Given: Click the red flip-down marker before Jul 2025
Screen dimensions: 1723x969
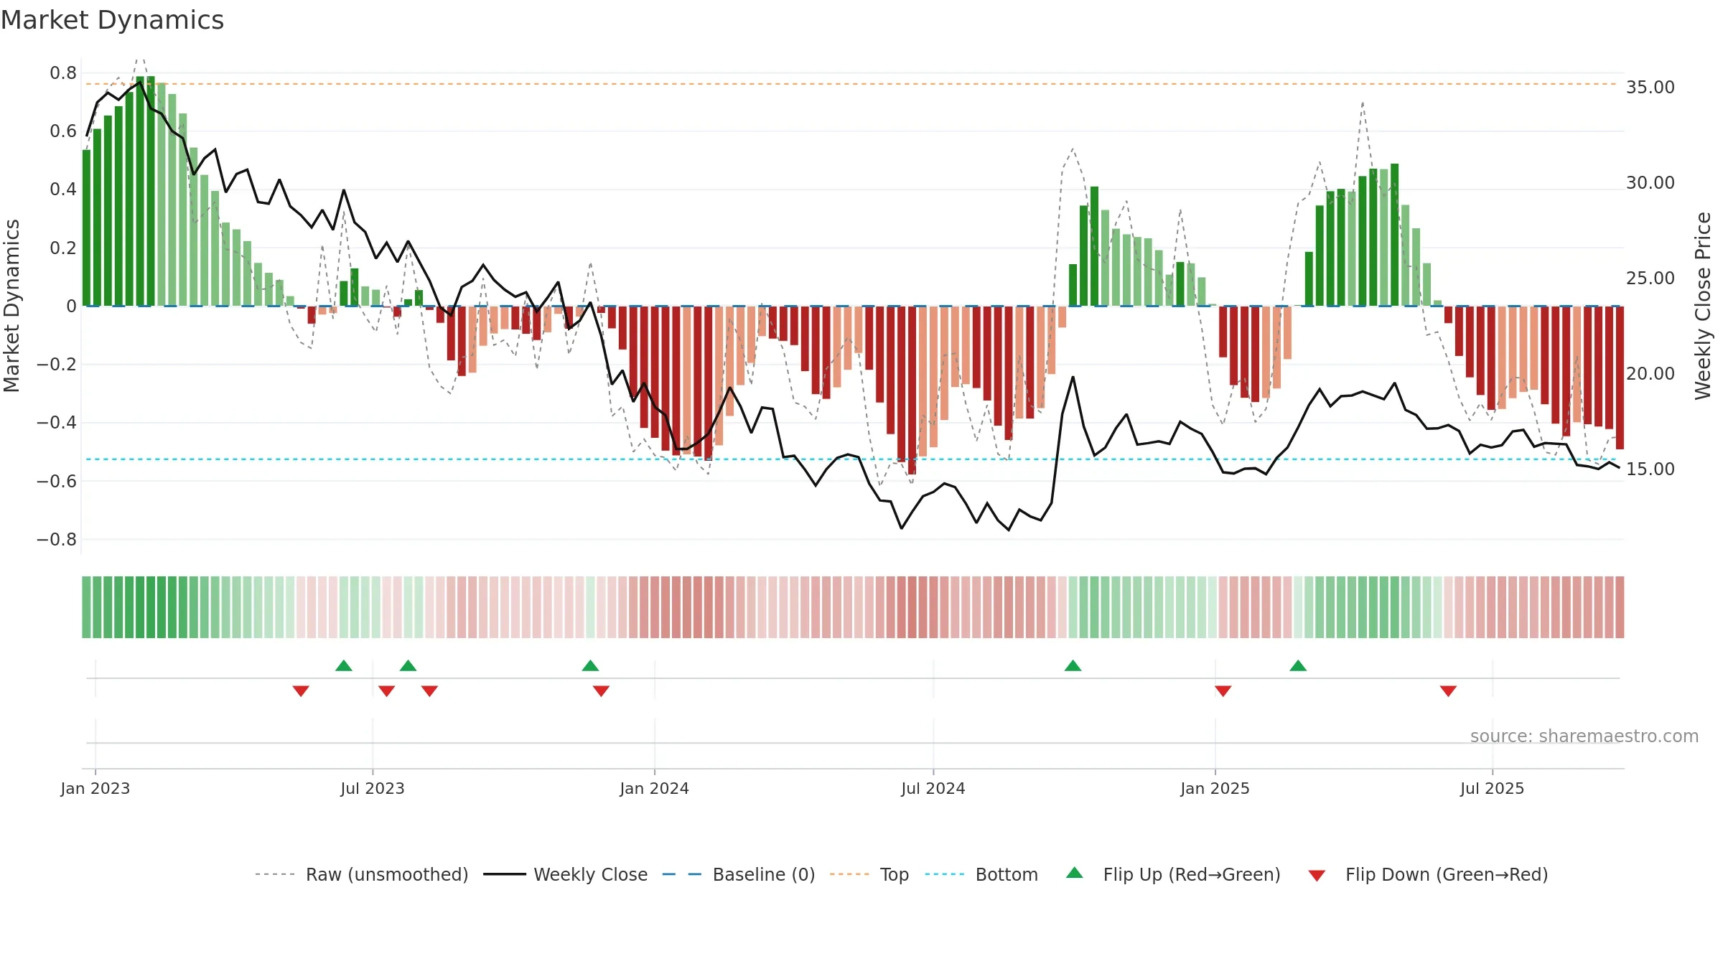Looking at the screenshot, I should click(x=1448, y=691).
